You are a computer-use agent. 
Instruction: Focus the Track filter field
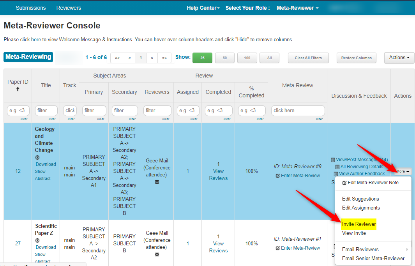(70, 111)
